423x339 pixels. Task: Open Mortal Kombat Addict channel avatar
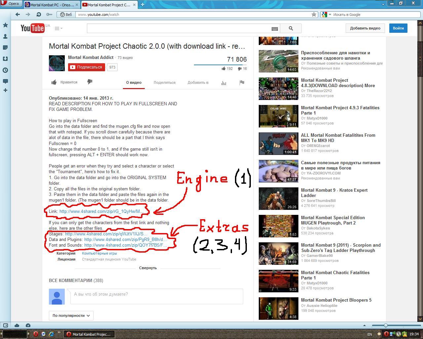click(x=57, y=63)
